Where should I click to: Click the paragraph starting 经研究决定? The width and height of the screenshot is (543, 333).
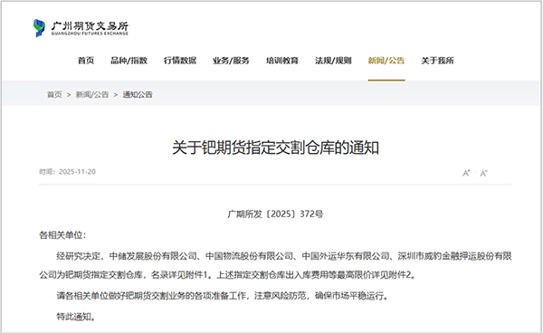[x=275, y=265]
